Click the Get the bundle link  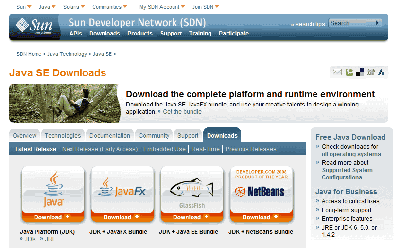pyautogui.click(x=182, y=111)
